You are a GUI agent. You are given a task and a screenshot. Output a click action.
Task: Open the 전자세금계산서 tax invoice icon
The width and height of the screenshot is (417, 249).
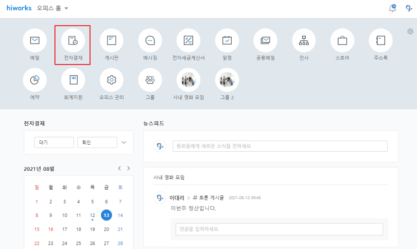coord(188,40)
